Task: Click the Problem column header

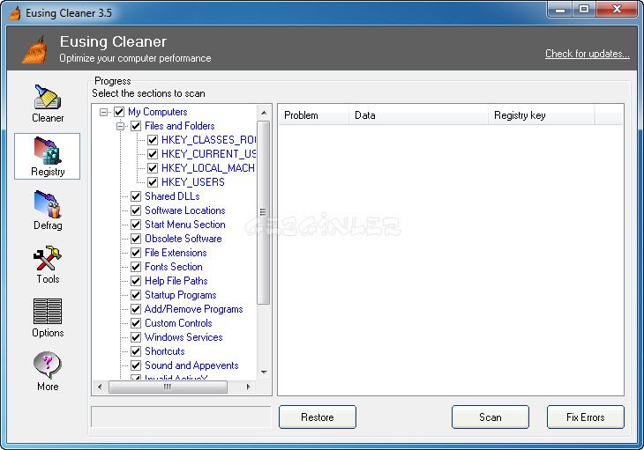Action: (x=314, y=115)
